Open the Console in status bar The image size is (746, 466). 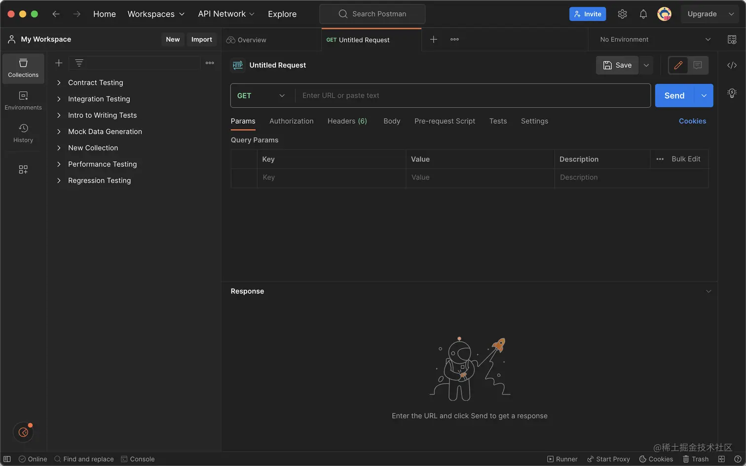click(x=138, y=459)
